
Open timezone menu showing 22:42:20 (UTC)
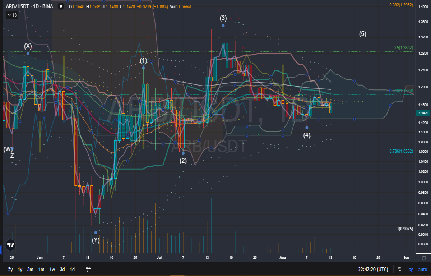tap(373, 269)
